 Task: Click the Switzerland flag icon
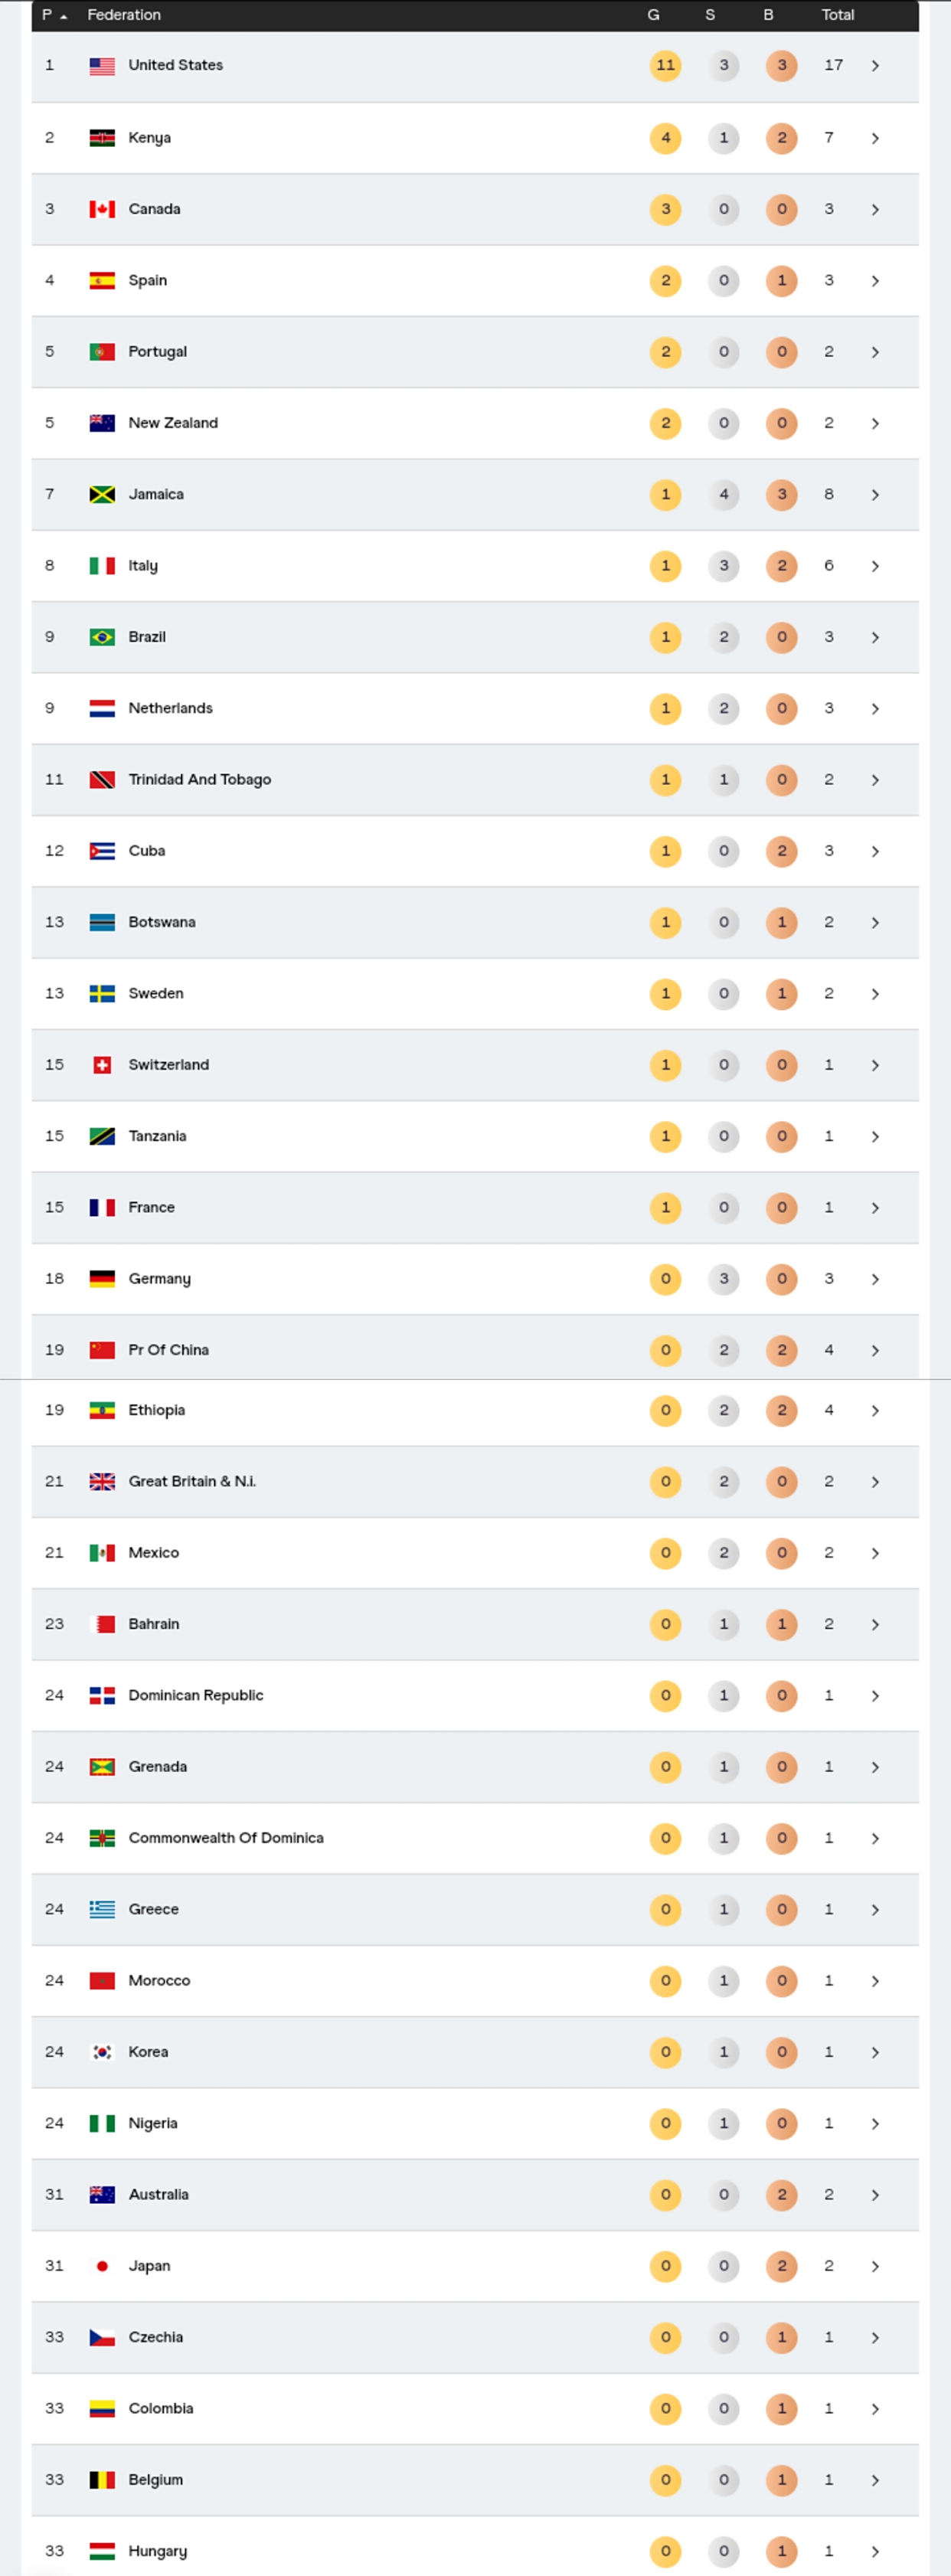[x=102, y=1065]
